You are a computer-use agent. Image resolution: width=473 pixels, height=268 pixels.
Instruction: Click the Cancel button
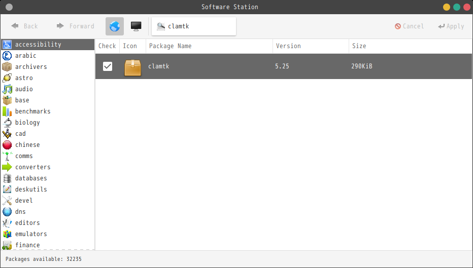pyautogui.click(x=410, y=26)
